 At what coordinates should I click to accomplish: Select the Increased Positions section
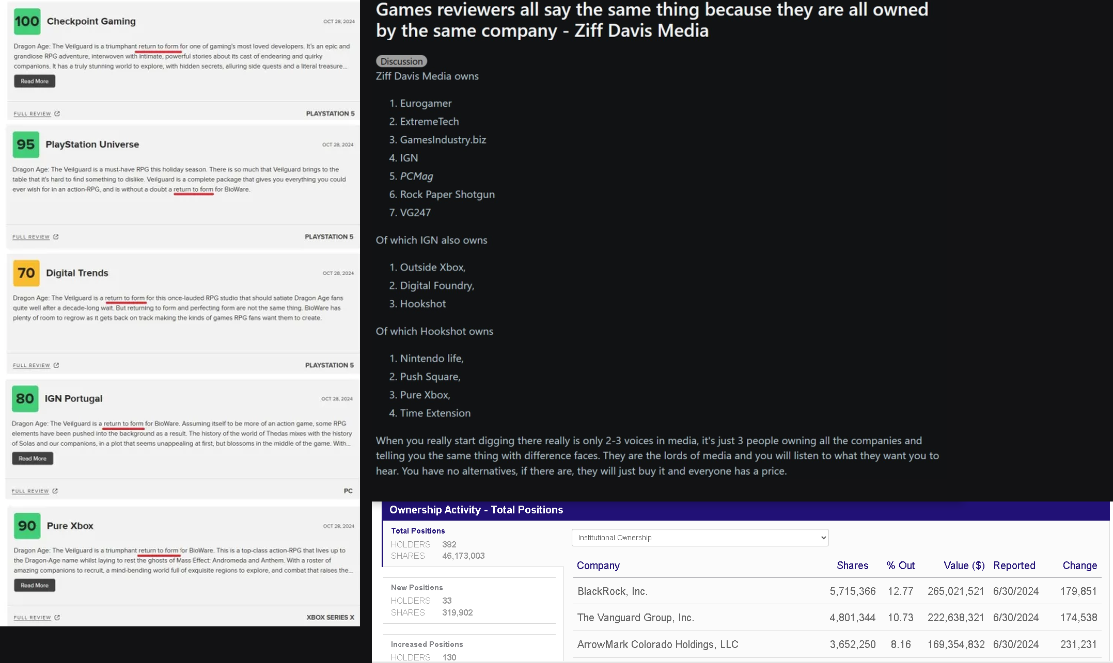[427, 644]
